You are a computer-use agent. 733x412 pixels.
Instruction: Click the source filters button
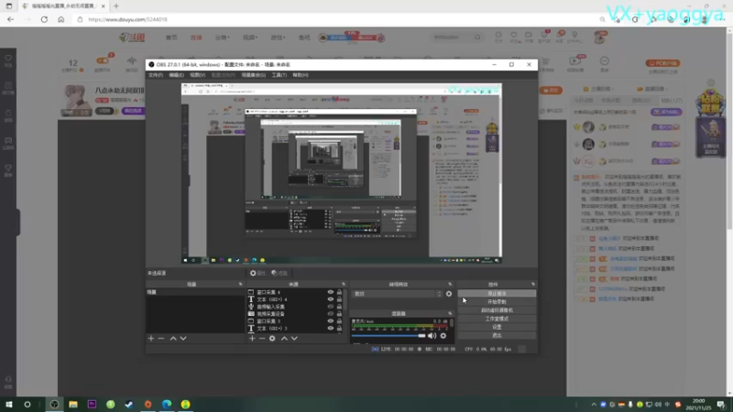click(x=279, y=273)
